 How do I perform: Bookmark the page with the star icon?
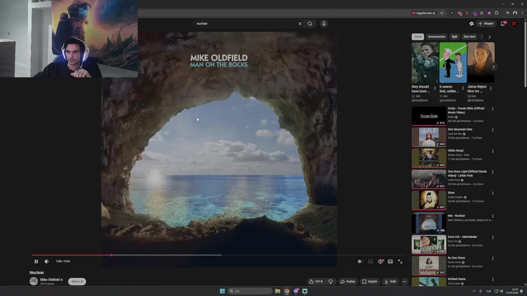point(442,13)
